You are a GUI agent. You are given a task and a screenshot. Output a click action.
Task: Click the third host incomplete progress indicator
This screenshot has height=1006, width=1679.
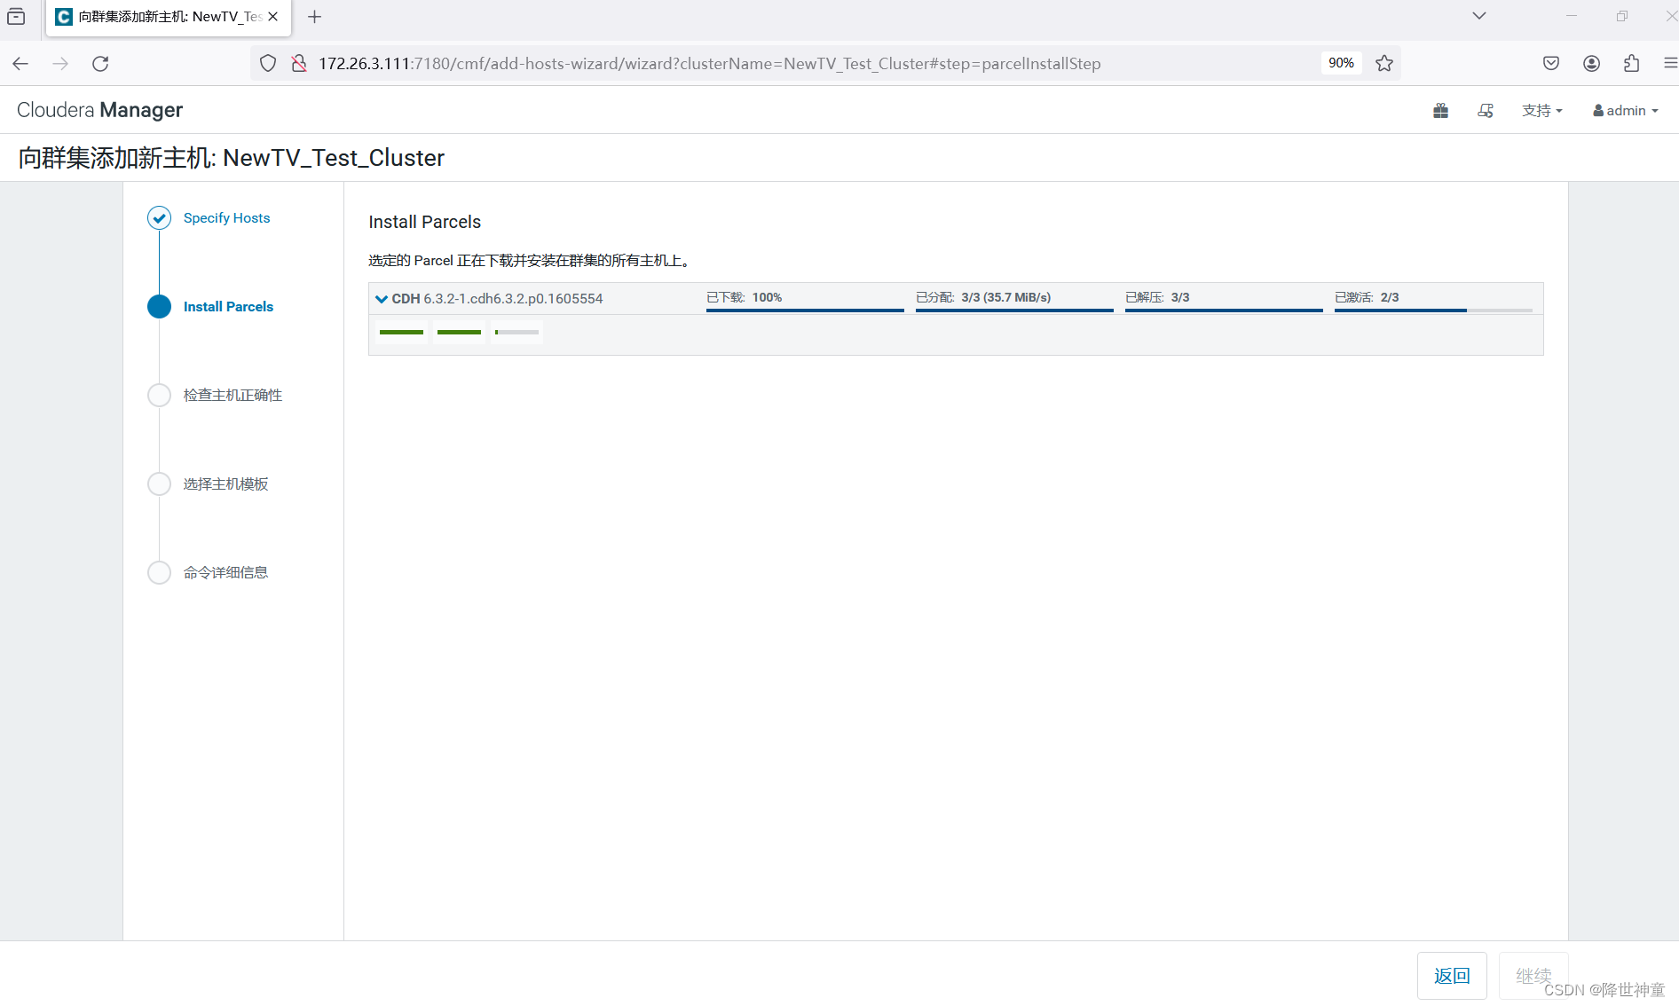click(516, 332)
